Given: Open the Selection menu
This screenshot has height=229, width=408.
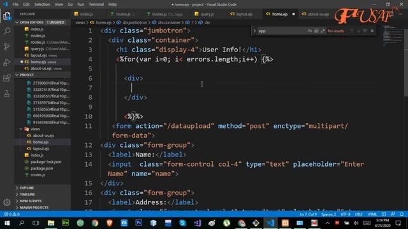Looking at the screenshot, I should [42, 4].
